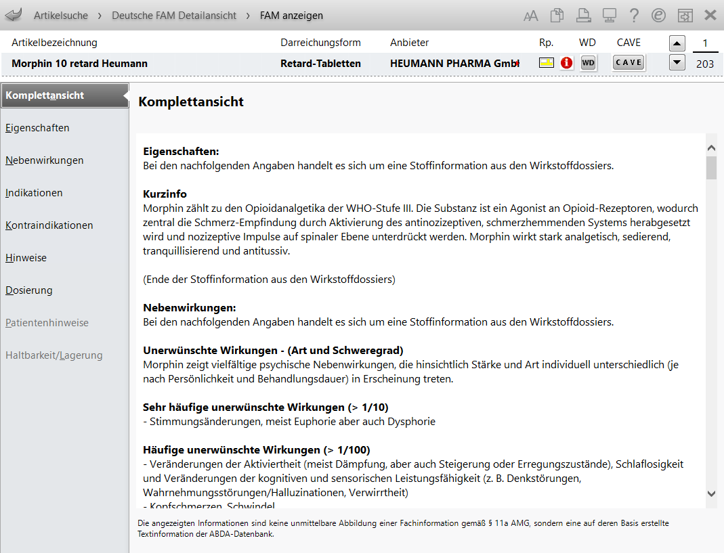Click the monitor display icon in the title bar

tap(609, 16)
